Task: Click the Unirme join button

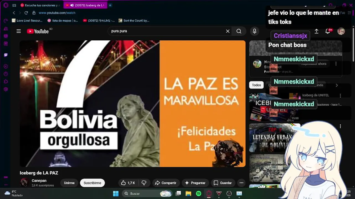Action: (x=69, y=183)
